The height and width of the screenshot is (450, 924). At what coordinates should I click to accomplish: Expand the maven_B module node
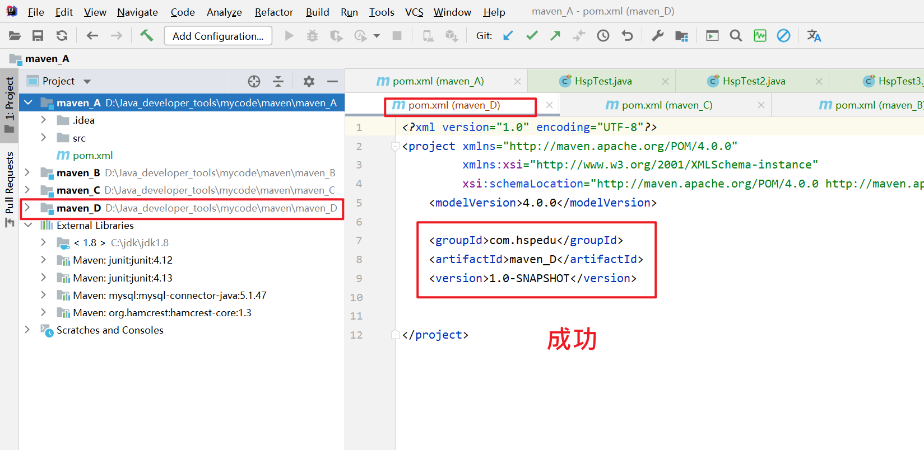27,172
